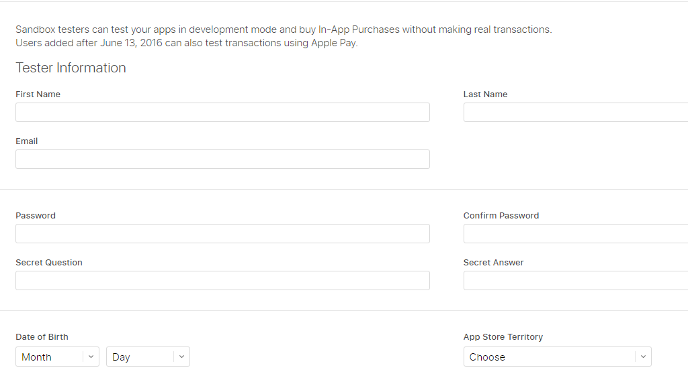This screenshot has height=378, width=688.
Task: Click the chevron arrow on Day selector
Action: (x=182, y=357)
